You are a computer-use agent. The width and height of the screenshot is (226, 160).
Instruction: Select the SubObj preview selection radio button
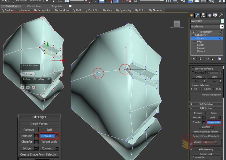201,89
